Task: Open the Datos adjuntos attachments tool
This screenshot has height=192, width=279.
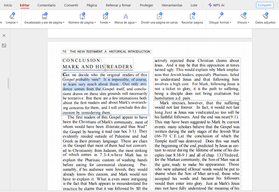Action: [x=265, y=16]
